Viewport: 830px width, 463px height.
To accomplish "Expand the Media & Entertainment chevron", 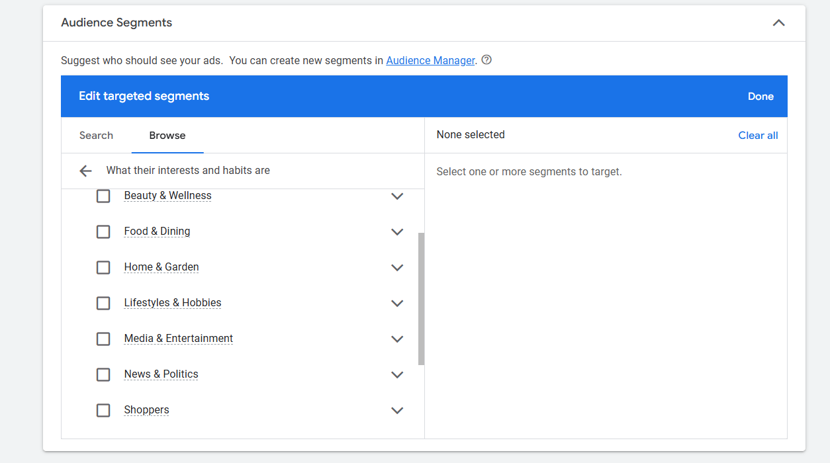I will pyautogui.click(x=397, y=339).
